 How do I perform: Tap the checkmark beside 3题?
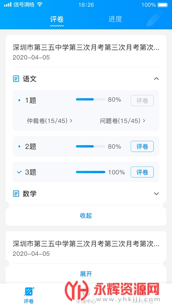[x=19, y=172]
